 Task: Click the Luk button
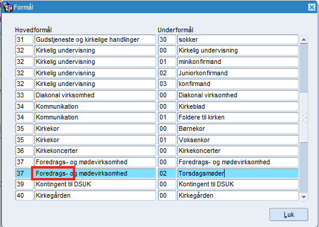pos(289,214)
